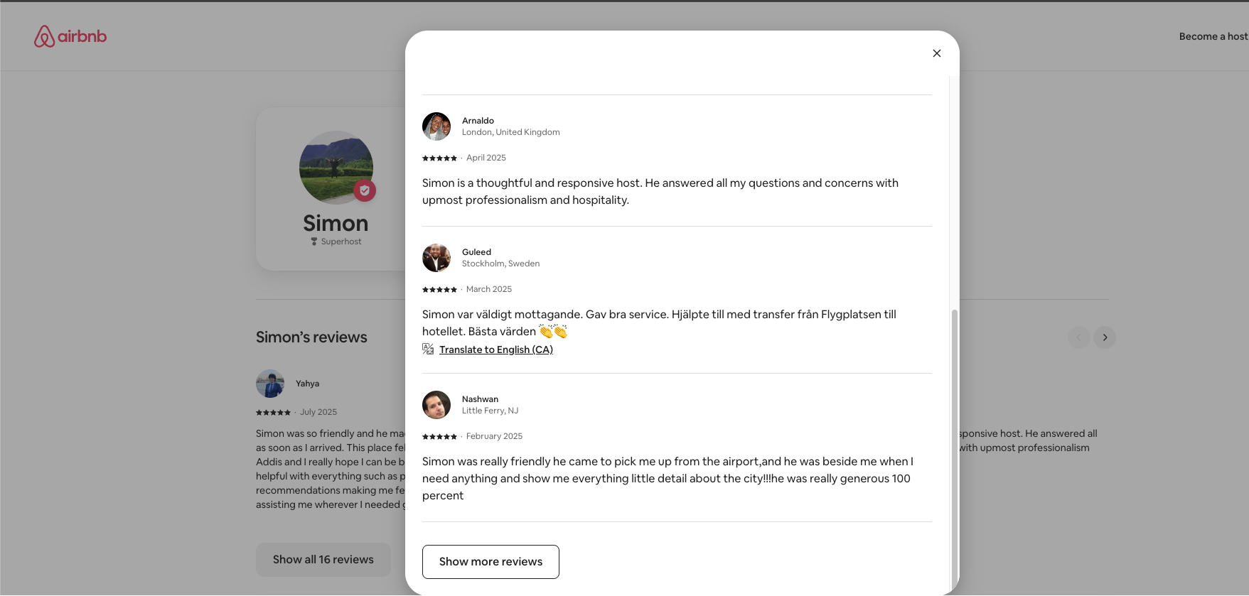Image resolution: width=1249 pixels, height=596 pixels.
Task: Click Arnaldo's reviewer name
Action: click(x=478, y=121)
